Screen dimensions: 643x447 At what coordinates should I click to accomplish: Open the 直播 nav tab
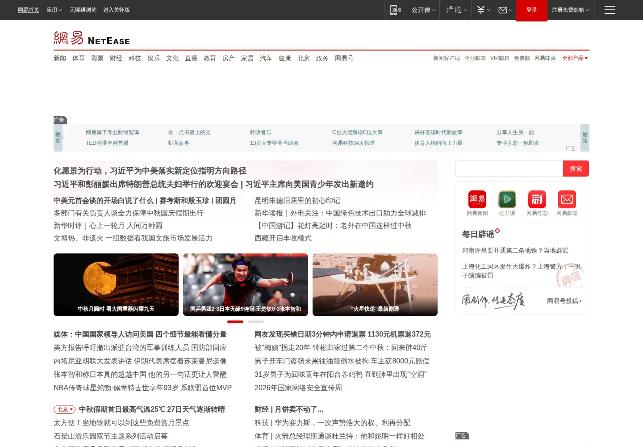[191, 58]
